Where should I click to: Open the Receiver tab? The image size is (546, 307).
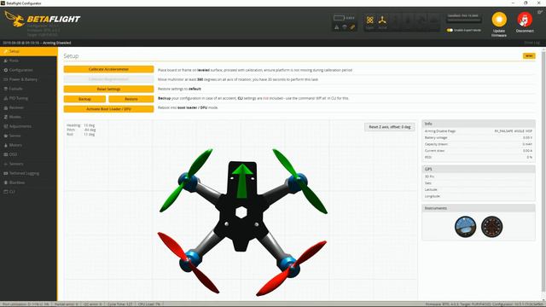coord(28,107)
